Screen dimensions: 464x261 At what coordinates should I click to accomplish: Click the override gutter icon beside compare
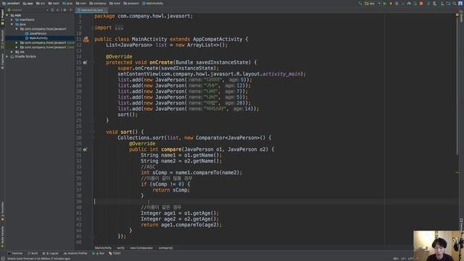(x=85, y=149)
